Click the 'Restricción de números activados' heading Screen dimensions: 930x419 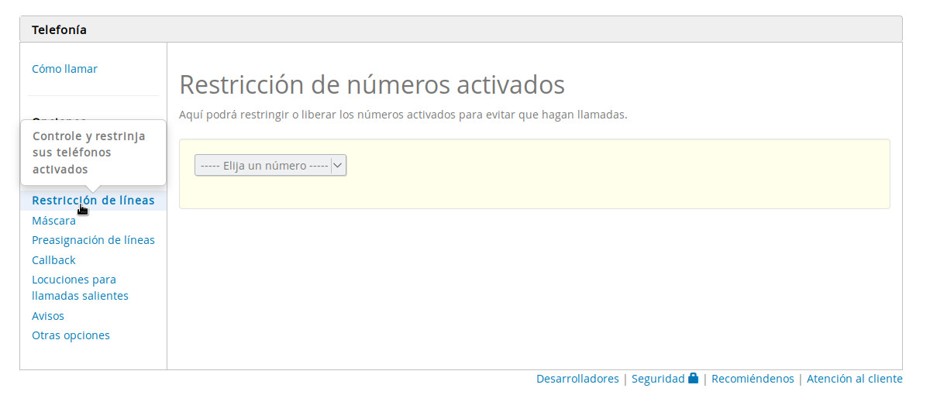[x=372, y=84]
